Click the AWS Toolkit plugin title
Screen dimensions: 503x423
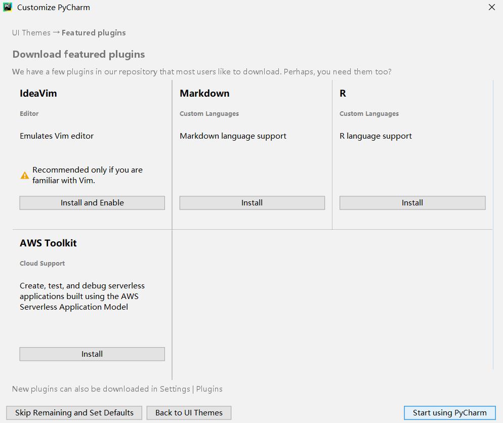click(48, 243)
